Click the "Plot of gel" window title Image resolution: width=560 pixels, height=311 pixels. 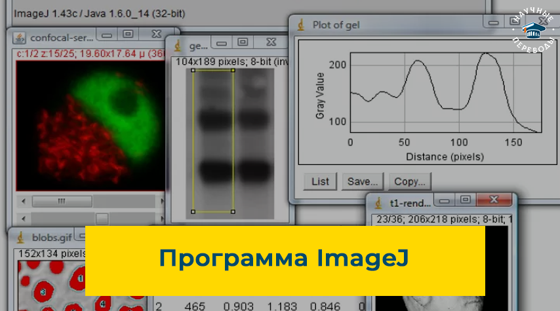(336, 25)
